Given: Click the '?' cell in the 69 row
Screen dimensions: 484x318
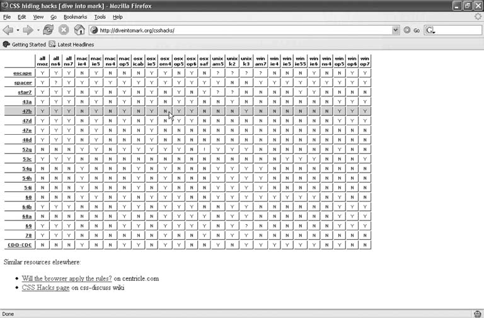Looking at the screenshot, I should [246, 226].
